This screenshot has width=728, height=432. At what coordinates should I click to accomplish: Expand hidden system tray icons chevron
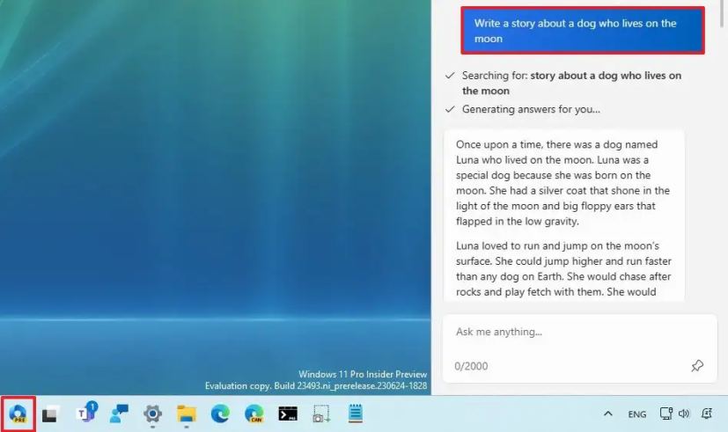click(607, 414)
